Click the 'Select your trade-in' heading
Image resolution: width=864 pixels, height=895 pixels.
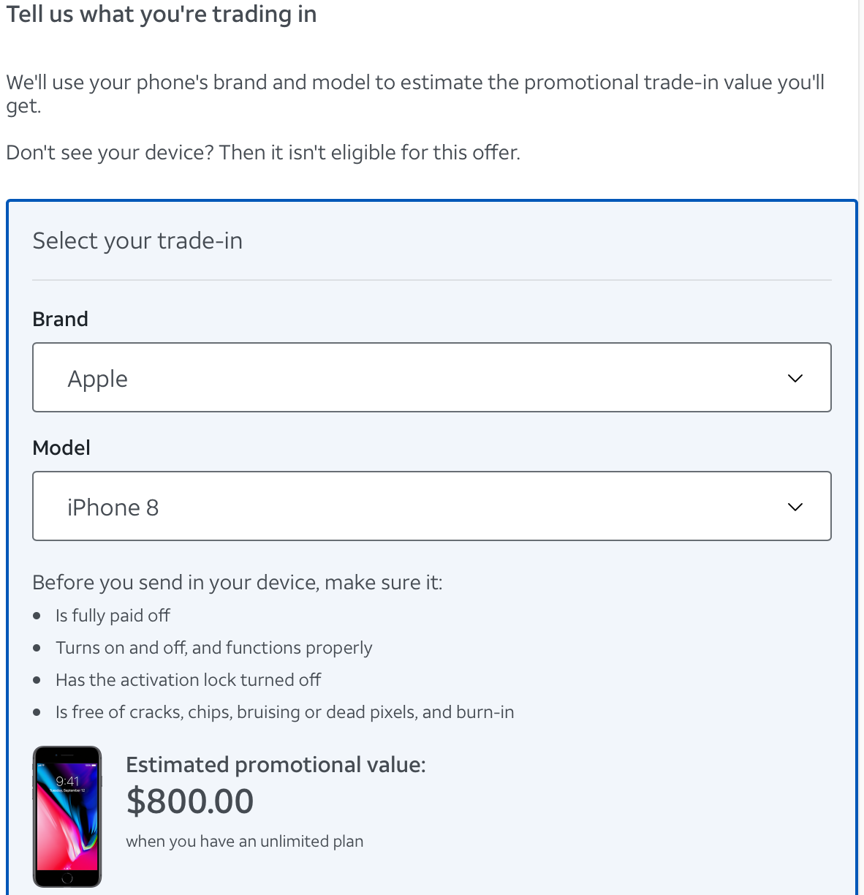pyautogui.click(x=137, y=241)
